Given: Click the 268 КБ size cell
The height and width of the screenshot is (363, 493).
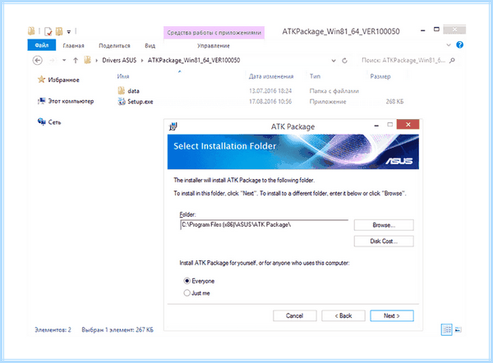Looking at the screenshot, I should click(x=394, y=102).
